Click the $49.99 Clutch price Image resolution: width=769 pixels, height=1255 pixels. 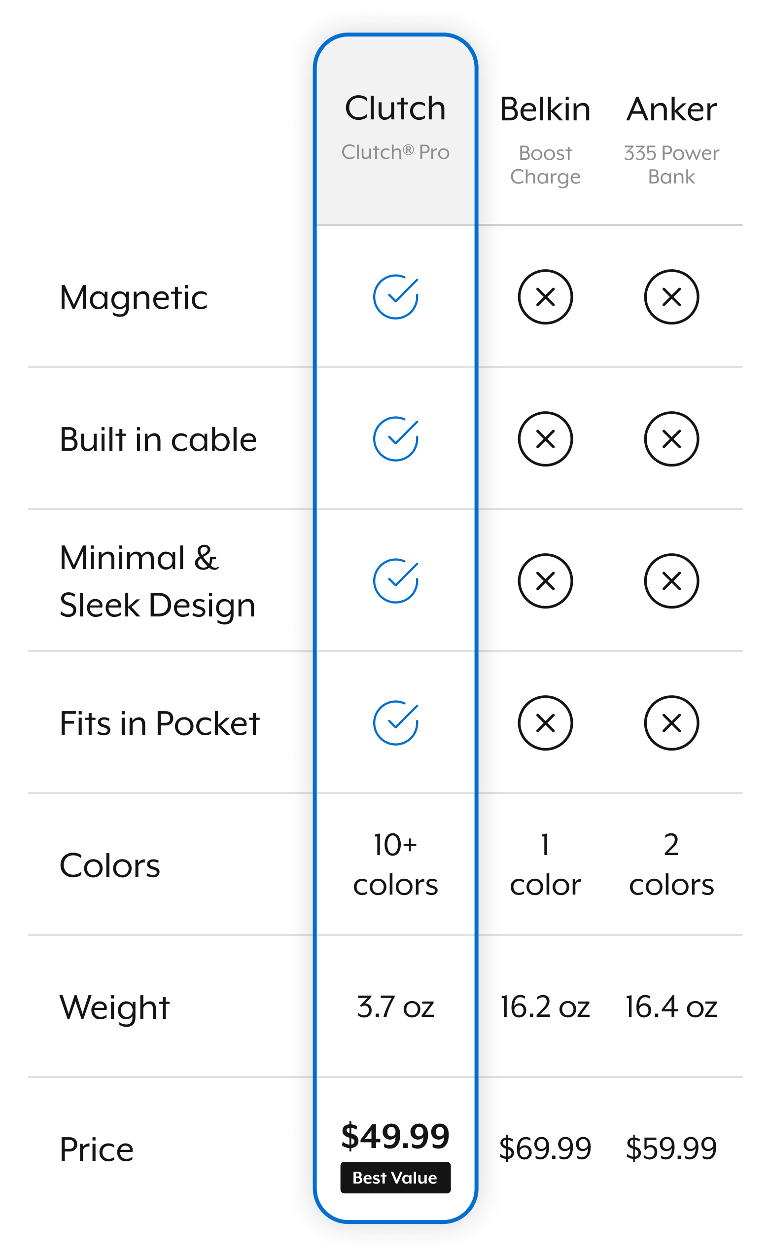[395, 1136]
